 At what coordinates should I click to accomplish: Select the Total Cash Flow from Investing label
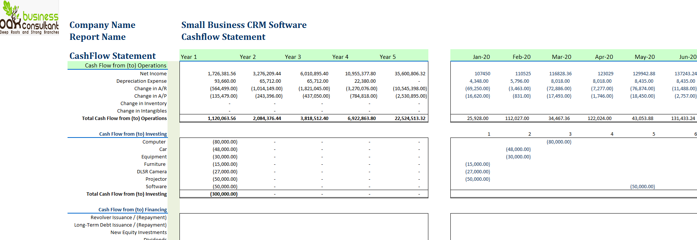click(x=126, y=194)
